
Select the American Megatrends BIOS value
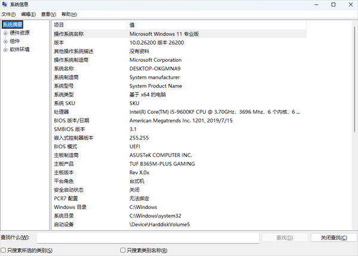coord(181,120)
